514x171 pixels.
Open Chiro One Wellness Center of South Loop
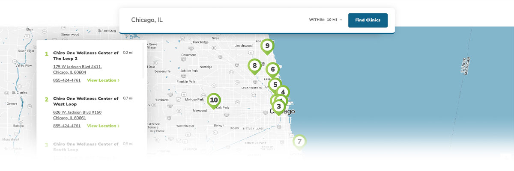click(86, 147)
